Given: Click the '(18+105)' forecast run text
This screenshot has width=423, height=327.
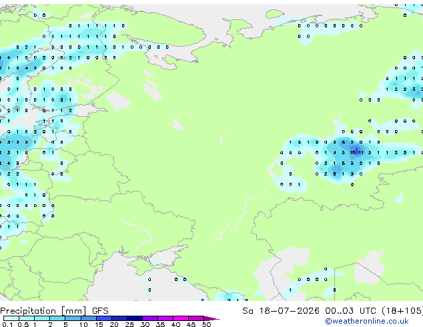Looking at the screenshot, I should (x=402, y=311).
